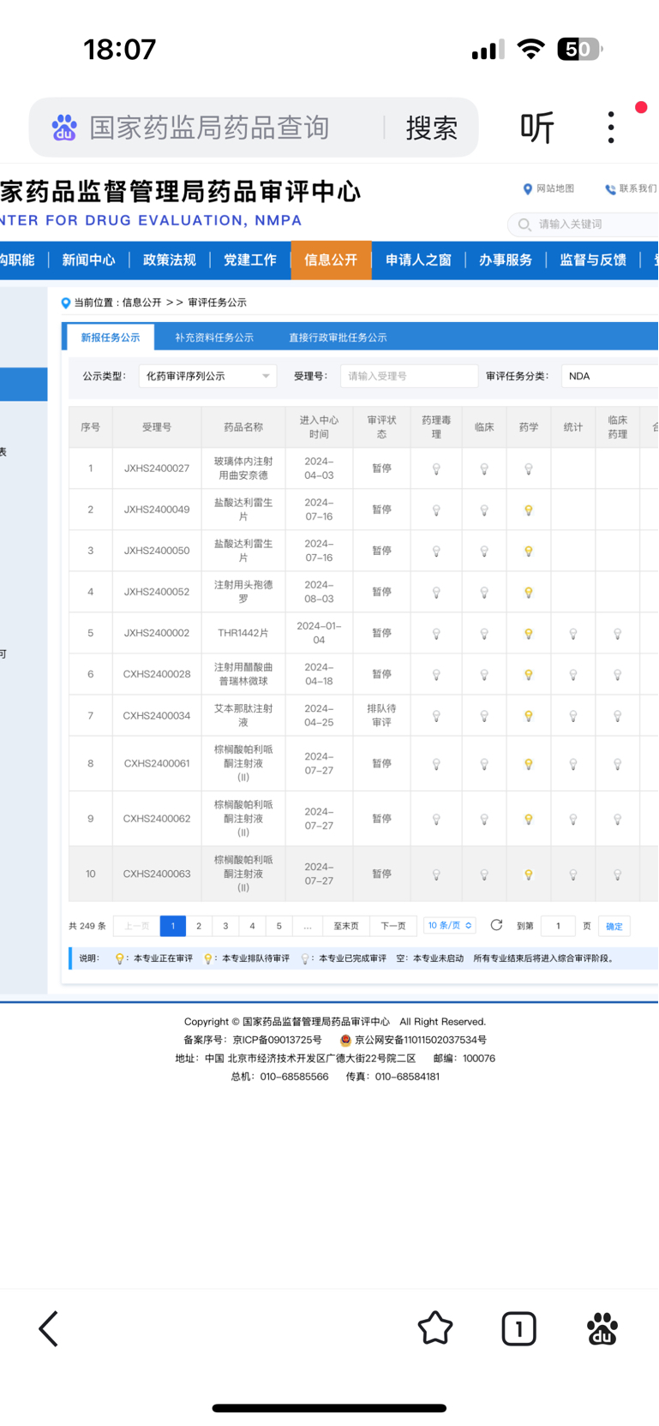659x1426 pixels.
Task: Tap the browser back arrow
Action: [x=49, y=1329]
